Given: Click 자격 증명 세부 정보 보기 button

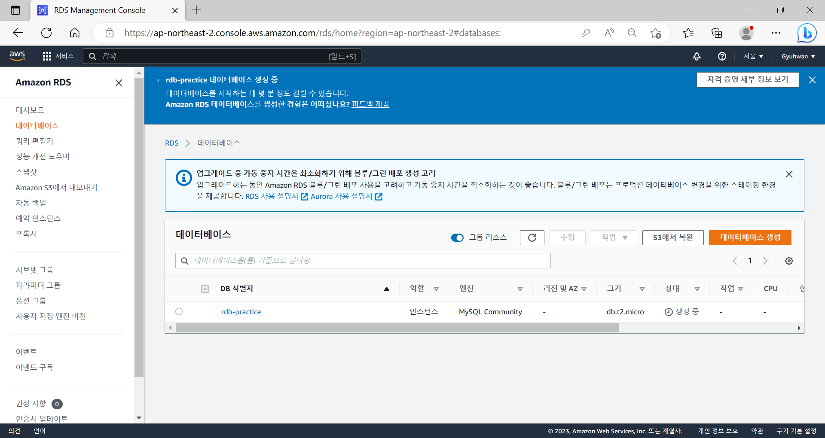Looking at the screenshot, I should pos(748,79).
